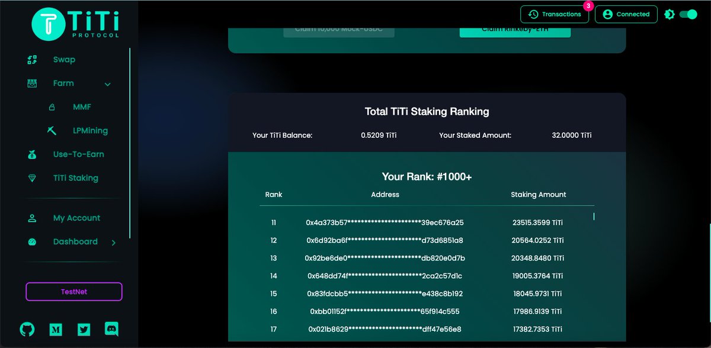Go to LPMining page
The height and width of the screenshot is (348, 711).
[x=90, y=131]
